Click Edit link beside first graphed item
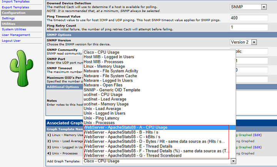This screenshot has height=167, width=277. coord(257,135)
